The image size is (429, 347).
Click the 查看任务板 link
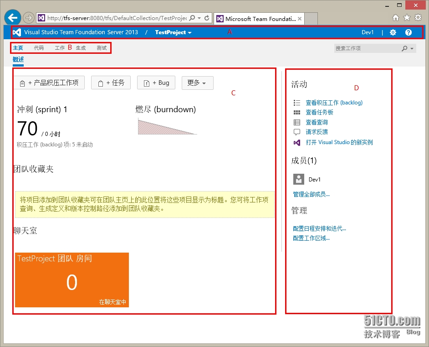click(319, 112)
